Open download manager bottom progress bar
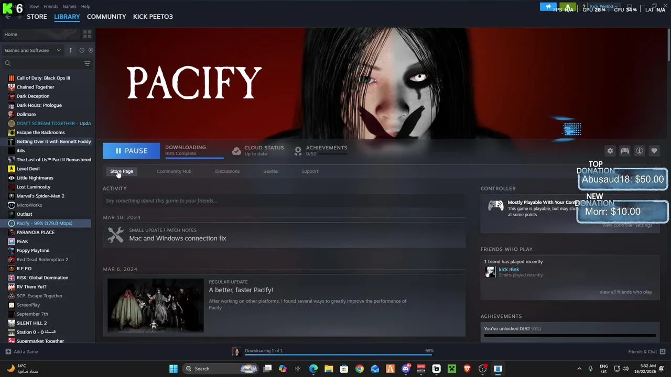671x377 pixels. (x=339, y=354)
